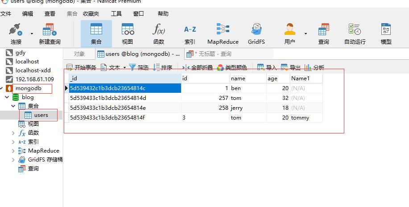Open the View (视图) toolbar icon
The width and height of the screenshot is (409, 207).
128,29
